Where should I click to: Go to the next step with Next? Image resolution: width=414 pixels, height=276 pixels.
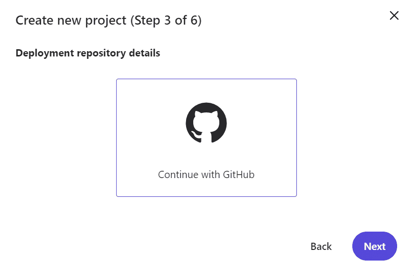[x=374, y=246]
